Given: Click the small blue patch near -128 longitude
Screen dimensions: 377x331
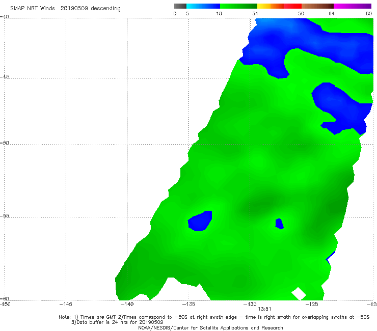Looking at the screenshot, I should [279, 224].
